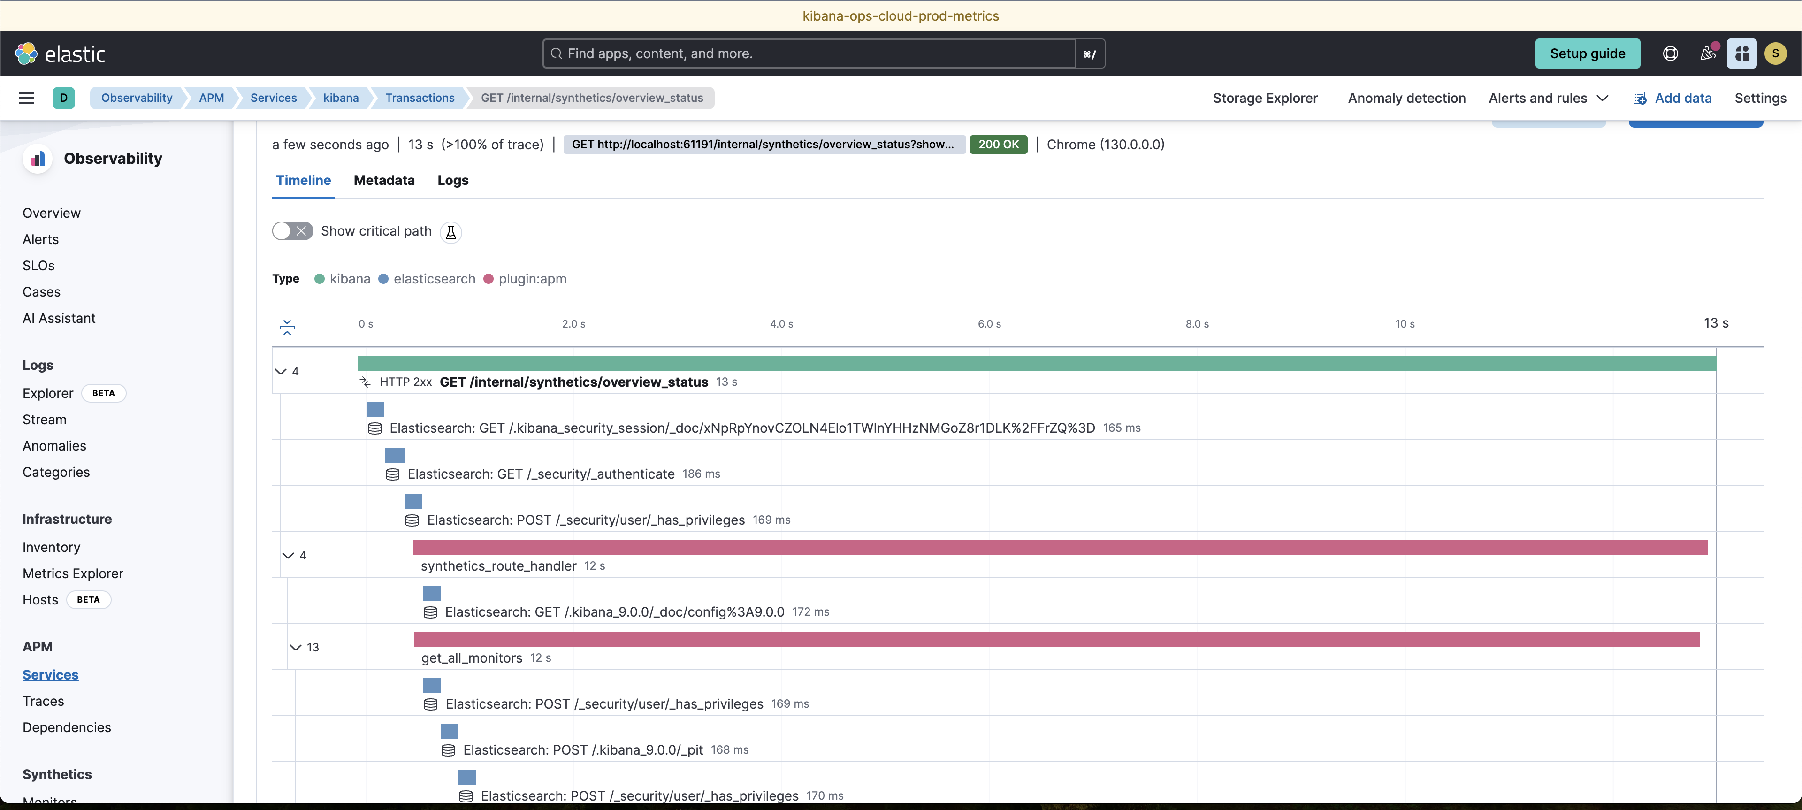The height and width of the screenshot is (810, 1802).
Task: Click the kibana breadcrumb
Action: pyautogui.click(x=341, y=98)
